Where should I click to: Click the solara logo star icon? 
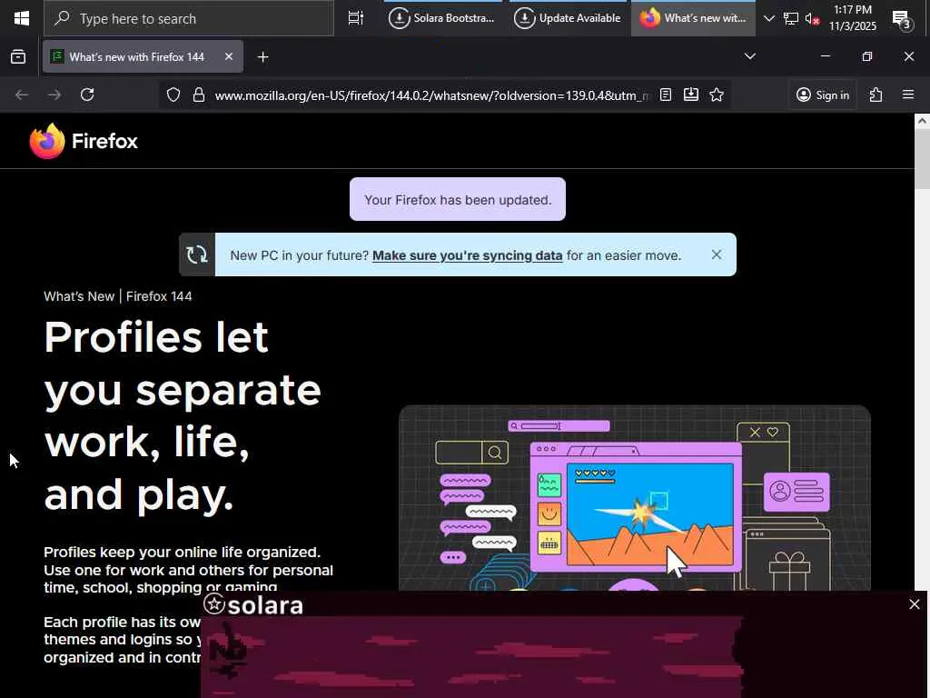214,604
